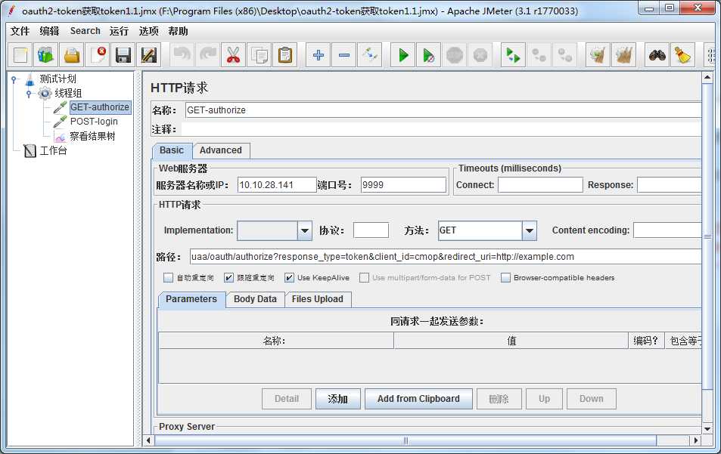Click the Remote Start All icon
This screenshot has width=721, height=454.
click(x=513, y=55)
